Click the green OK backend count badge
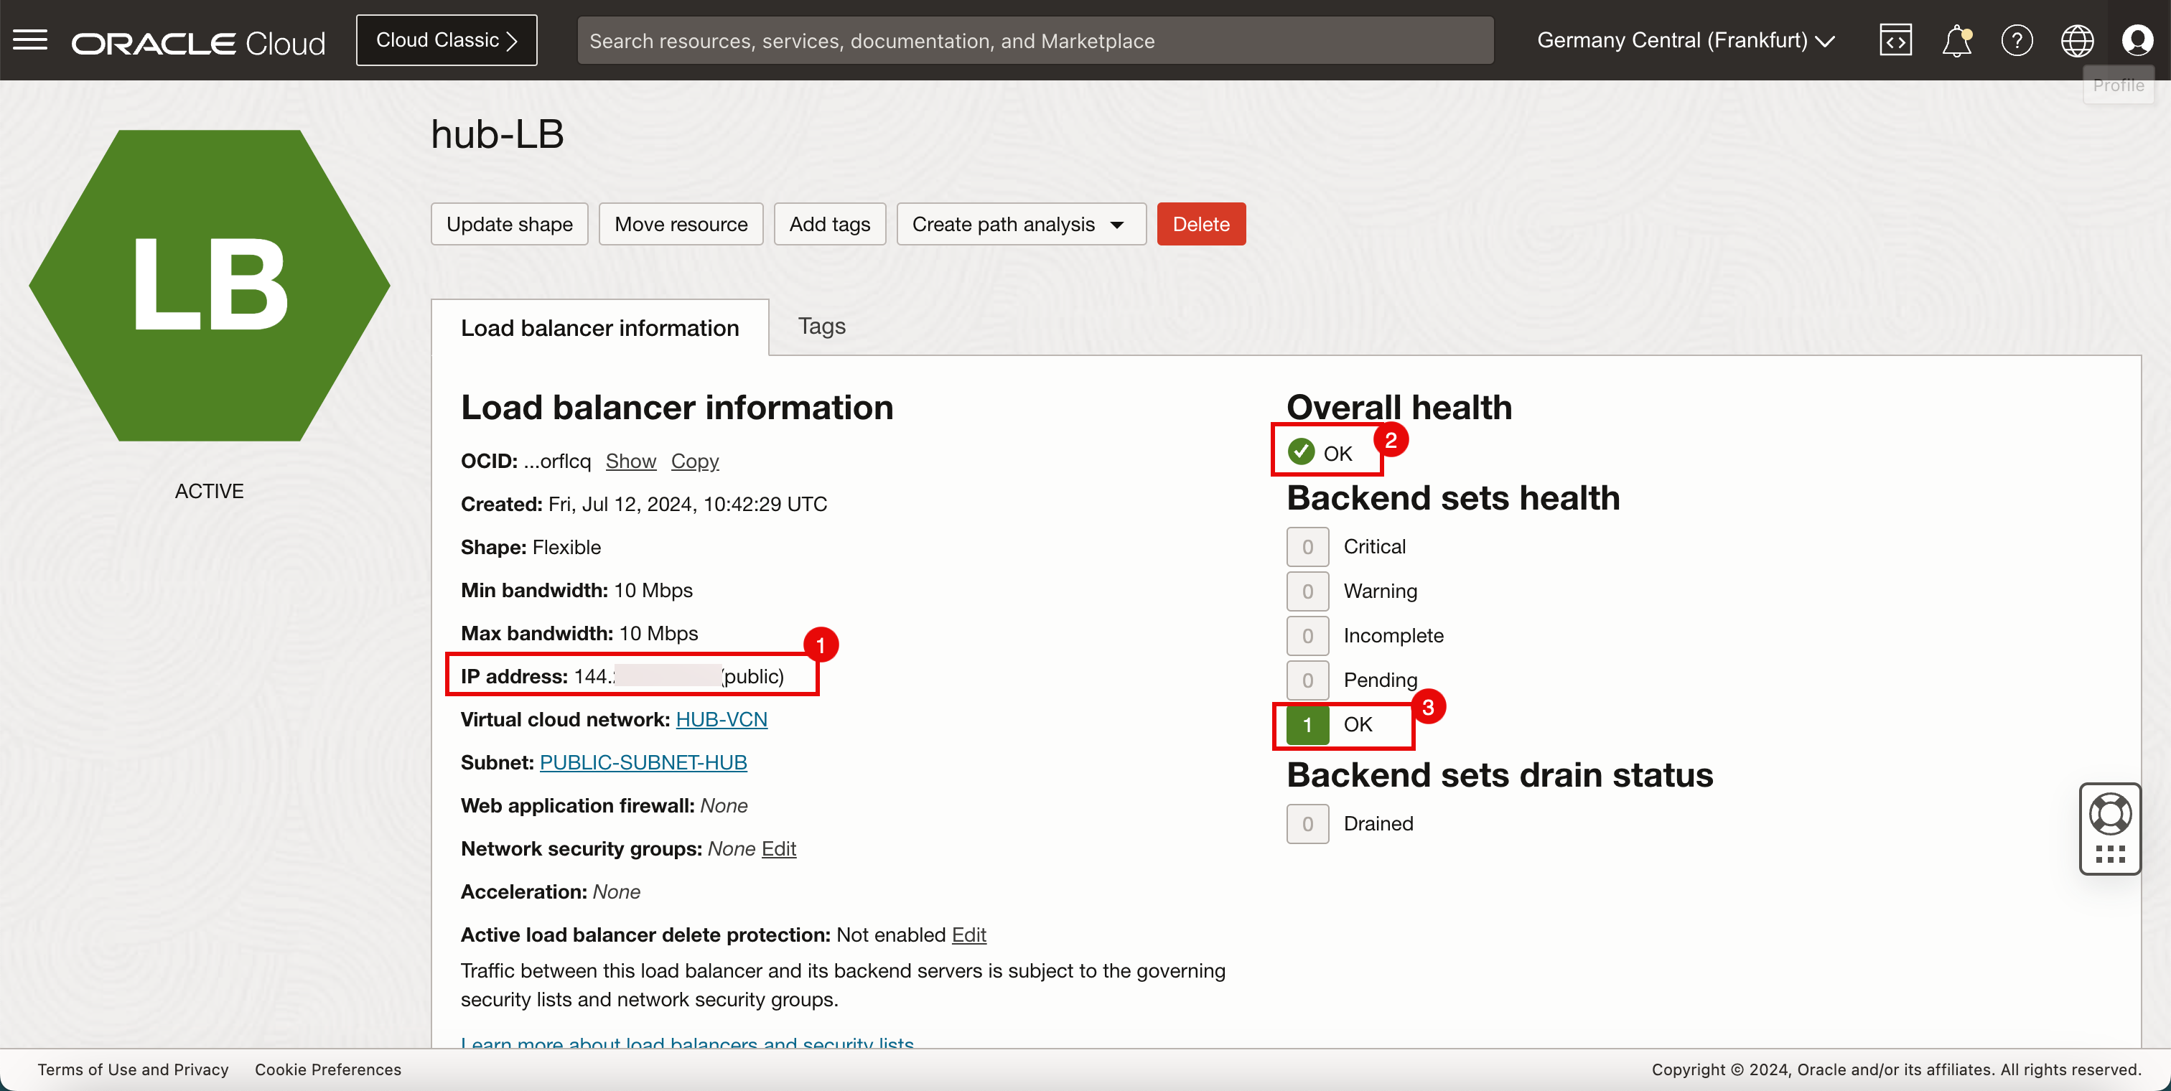Viewport: 2171px width, 1091px height. point(1307,724)
